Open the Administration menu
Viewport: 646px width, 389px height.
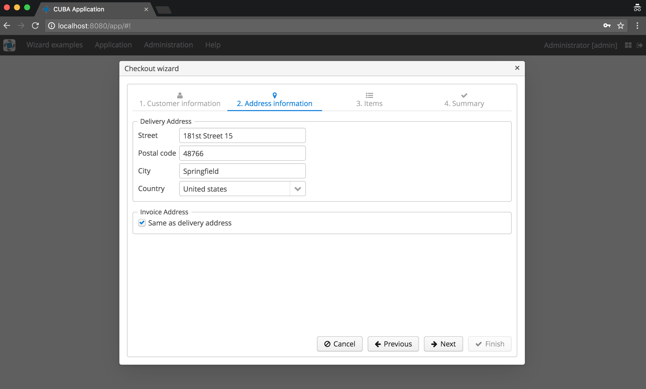coord(168,45)
